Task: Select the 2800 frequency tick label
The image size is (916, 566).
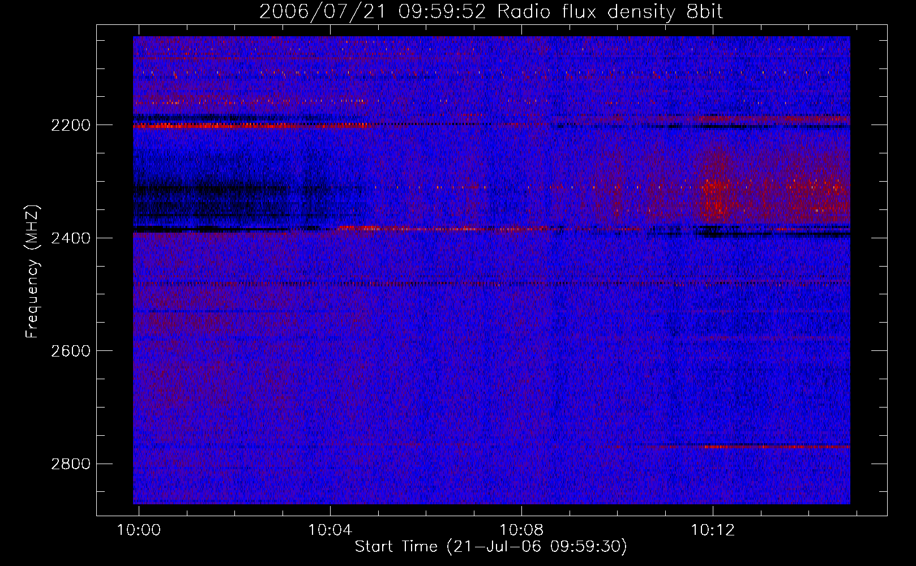Action: 71,464
